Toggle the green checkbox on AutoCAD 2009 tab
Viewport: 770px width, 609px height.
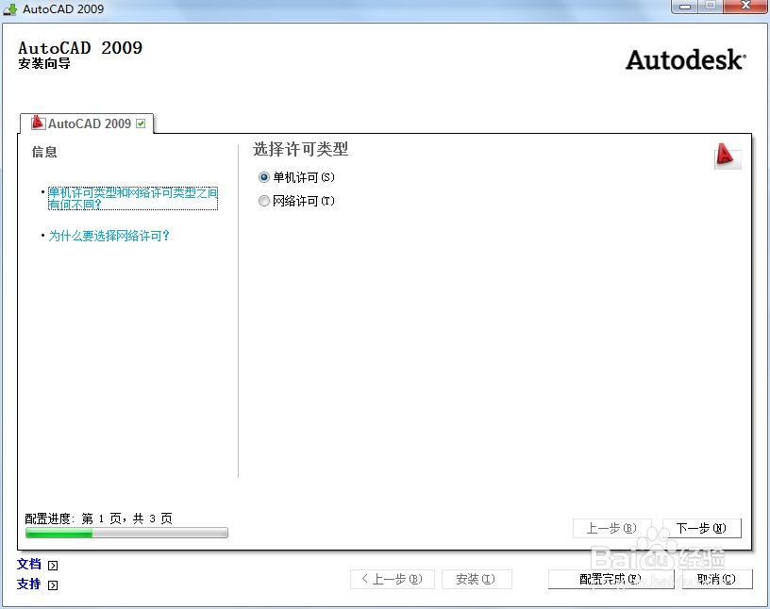pyautogui.click(x=141, y=123)
